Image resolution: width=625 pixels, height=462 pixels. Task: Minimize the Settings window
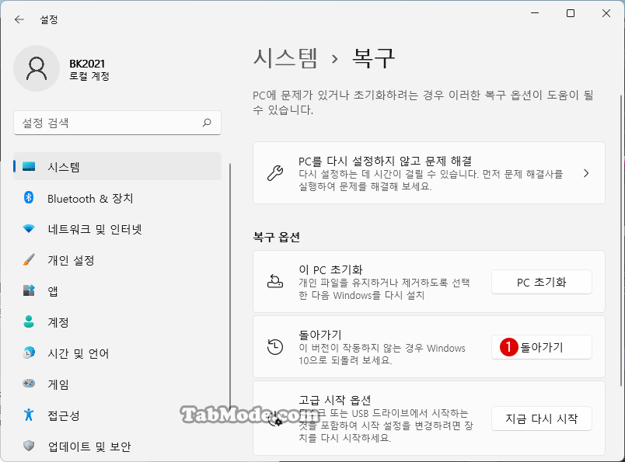point(535,13)
